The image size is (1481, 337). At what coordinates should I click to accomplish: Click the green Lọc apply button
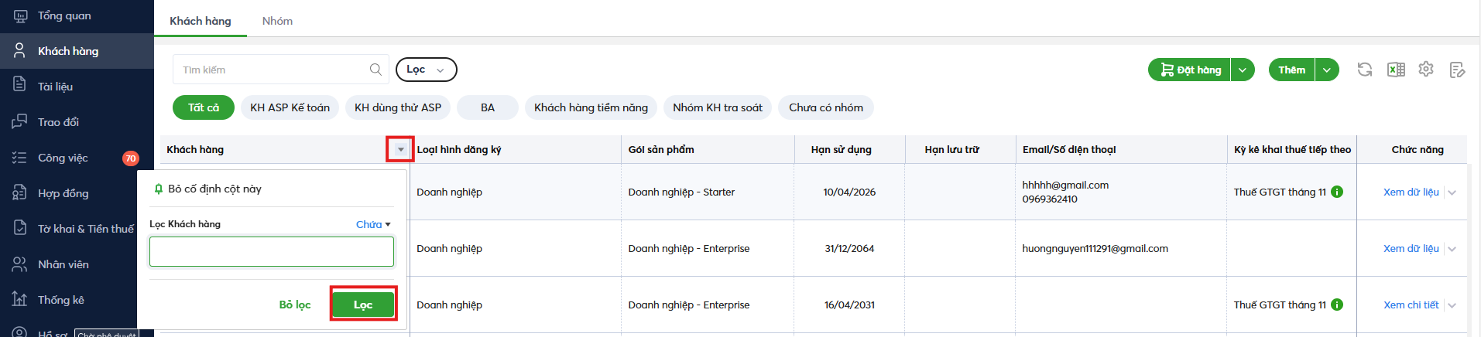(x=363, y=305)
